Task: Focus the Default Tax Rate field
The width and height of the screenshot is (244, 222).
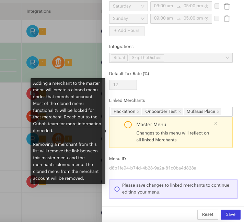Action: [123, 85]
